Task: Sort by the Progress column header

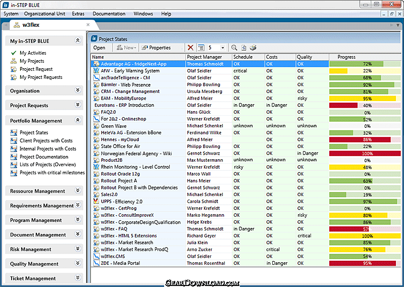Action: coord(365,57)
